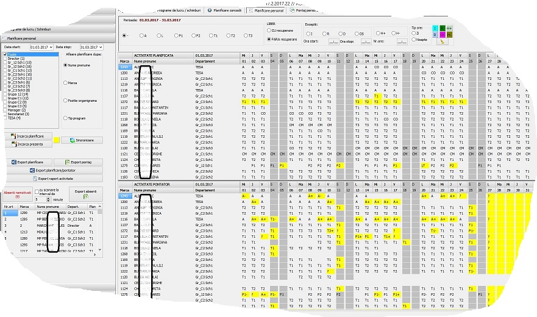
Task: Select the P1 shift radio button
Action: tap(176, 35)
